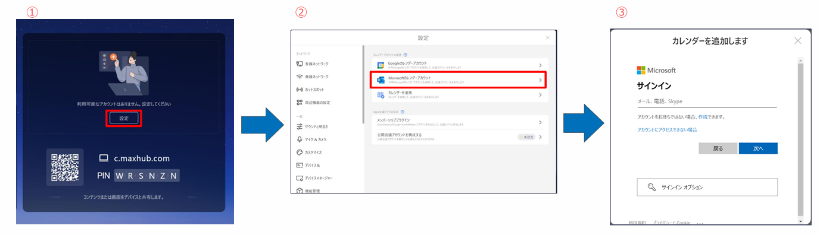The image size is (820, 235).
Task: Click the 設定 button on the MAXHUB home screen
Action: pos(124,118)
